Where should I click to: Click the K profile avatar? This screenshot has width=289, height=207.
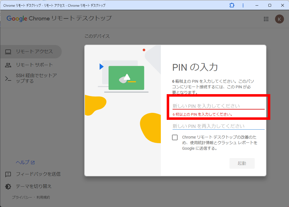click(279, 19)
